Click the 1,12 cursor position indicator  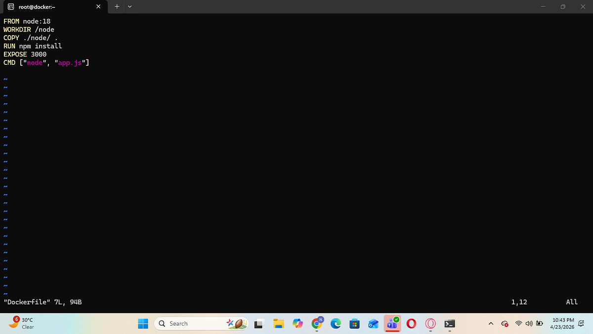(x=519, y=302)
